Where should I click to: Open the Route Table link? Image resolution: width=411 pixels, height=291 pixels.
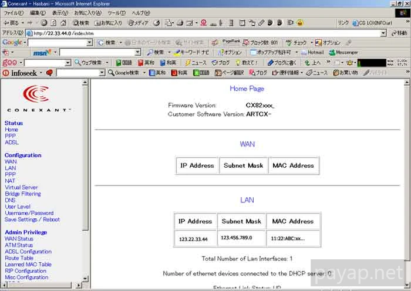pyautogui.click(x=19, y=258)
